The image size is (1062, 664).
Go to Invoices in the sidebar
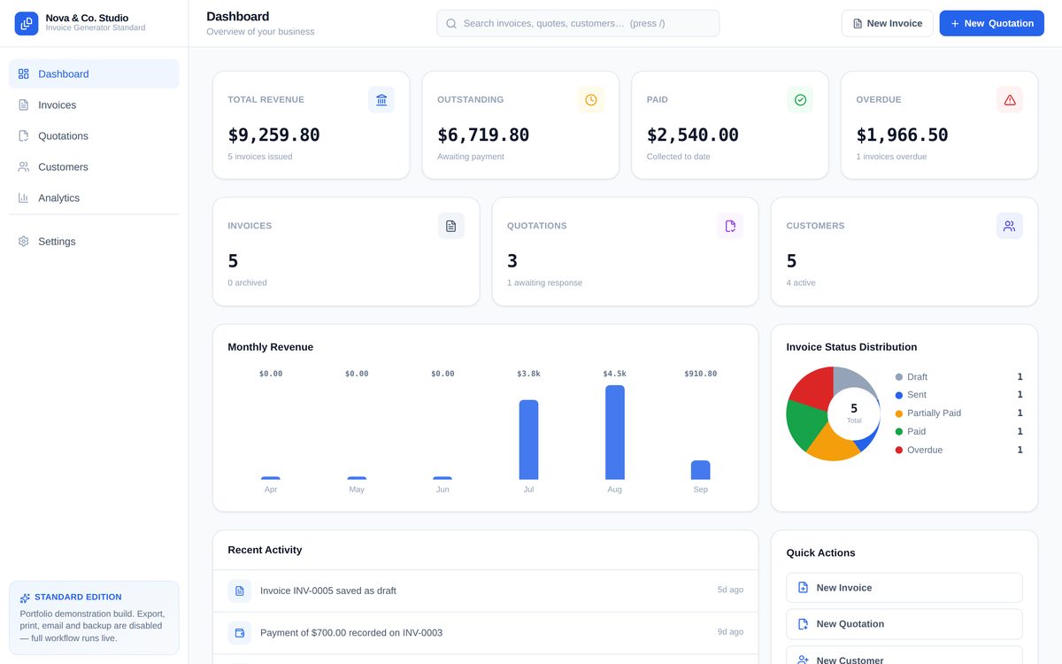coord(94,105)
